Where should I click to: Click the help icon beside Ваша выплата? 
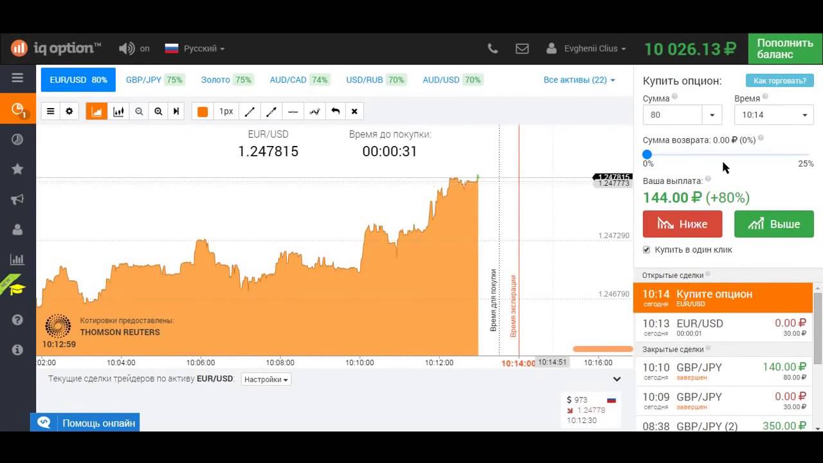click(708, 179)
